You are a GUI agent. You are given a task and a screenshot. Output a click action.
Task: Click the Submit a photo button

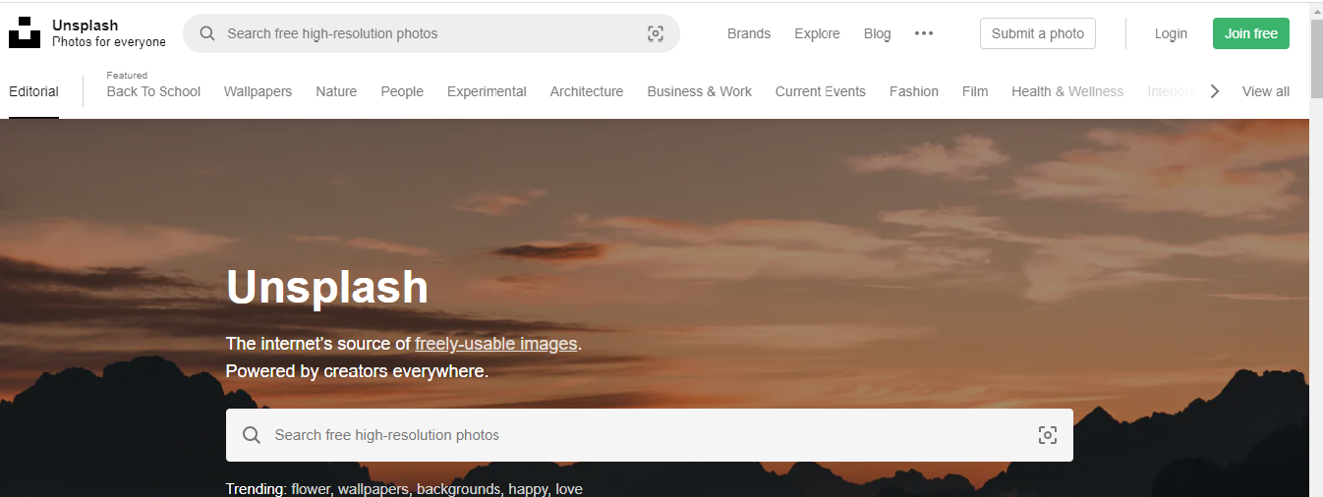pos(1038,33)
